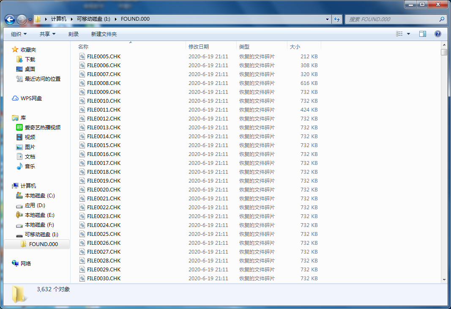451x309 pixels.
Task: Open the address bar history dropdown
Action: point(327,19)
